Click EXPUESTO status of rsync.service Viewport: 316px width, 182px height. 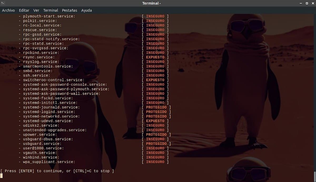pos(155,57)
